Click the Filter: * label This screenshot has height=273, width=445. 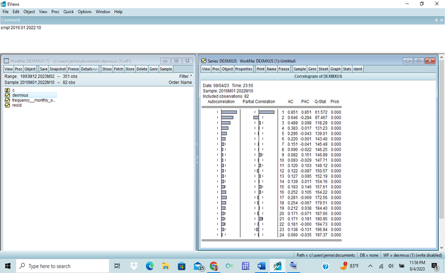pyautogui.click(x=185, y=76)
